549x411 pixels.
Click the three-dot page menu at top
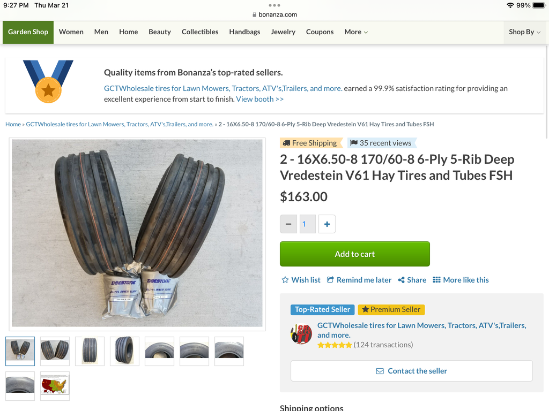(274, 5)
